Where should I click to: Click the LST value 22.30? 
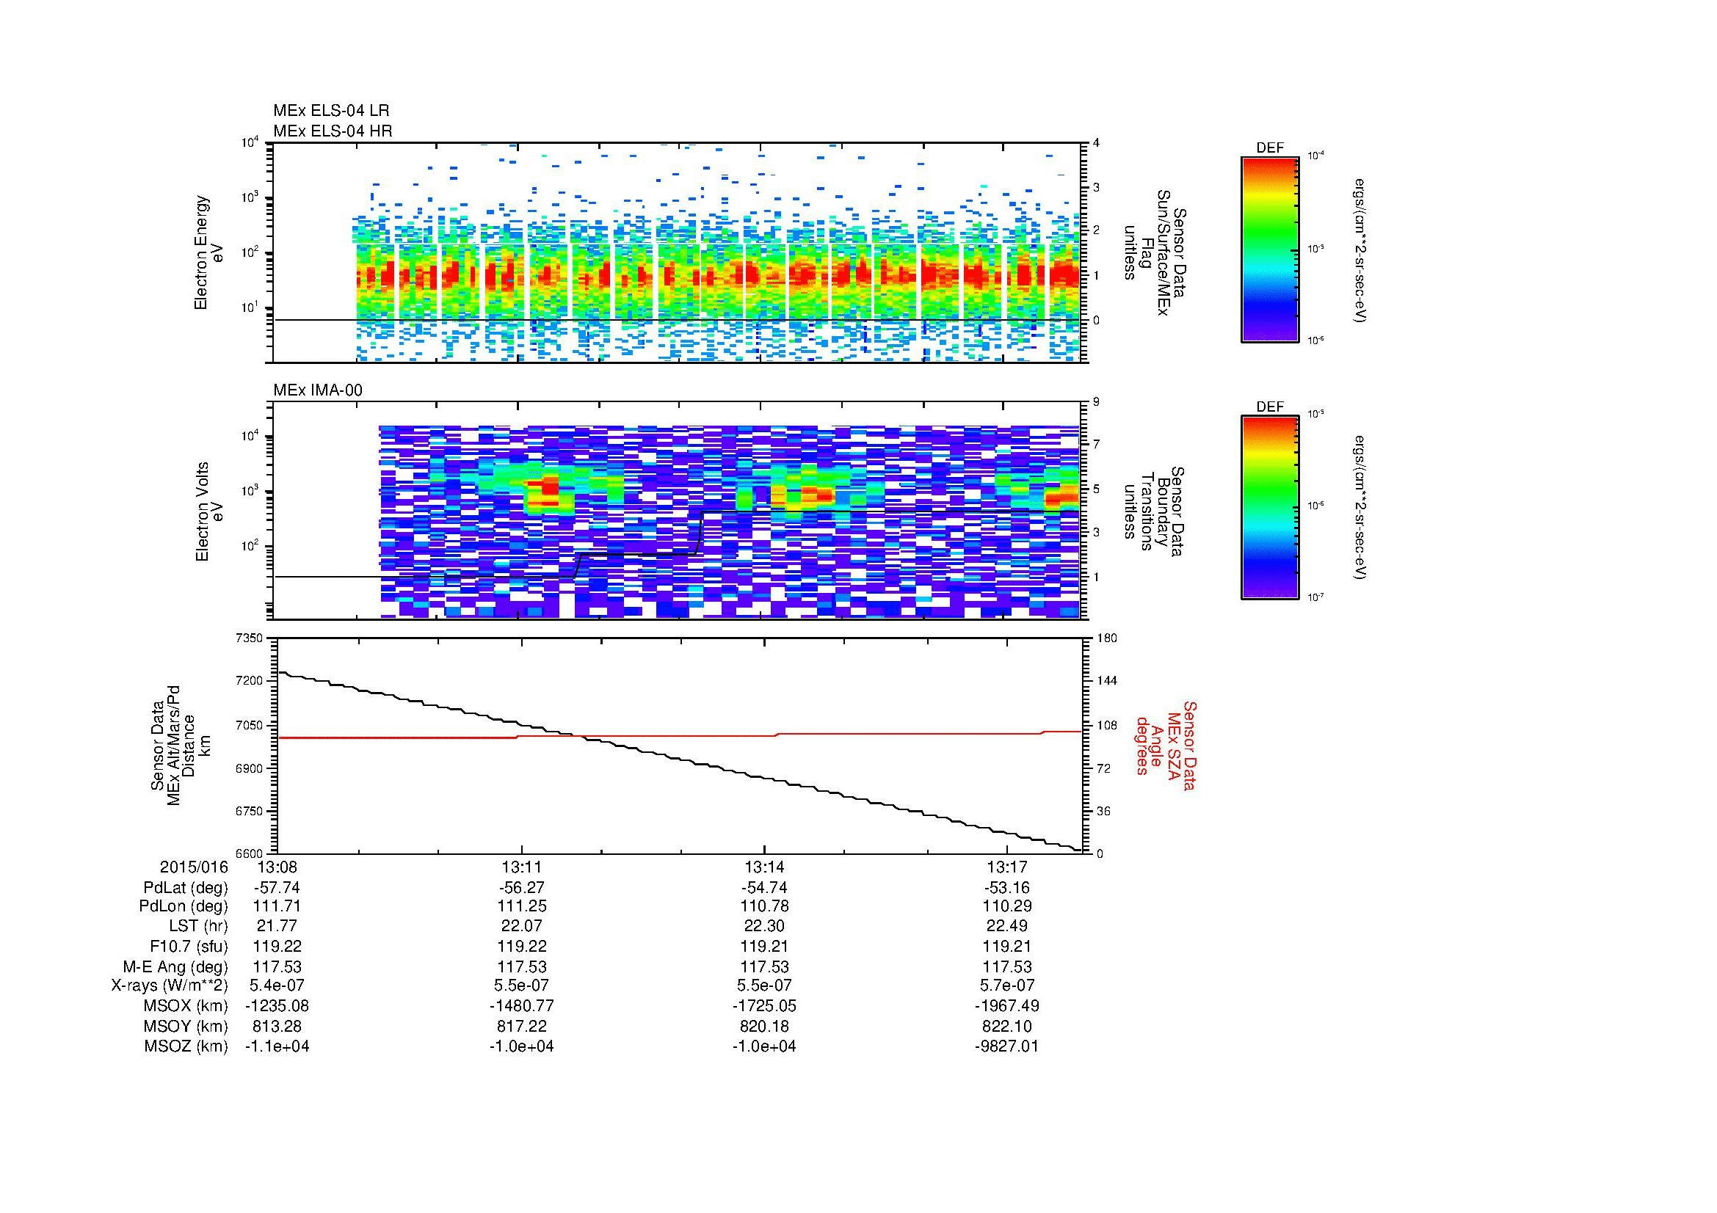tap(764, 927)
